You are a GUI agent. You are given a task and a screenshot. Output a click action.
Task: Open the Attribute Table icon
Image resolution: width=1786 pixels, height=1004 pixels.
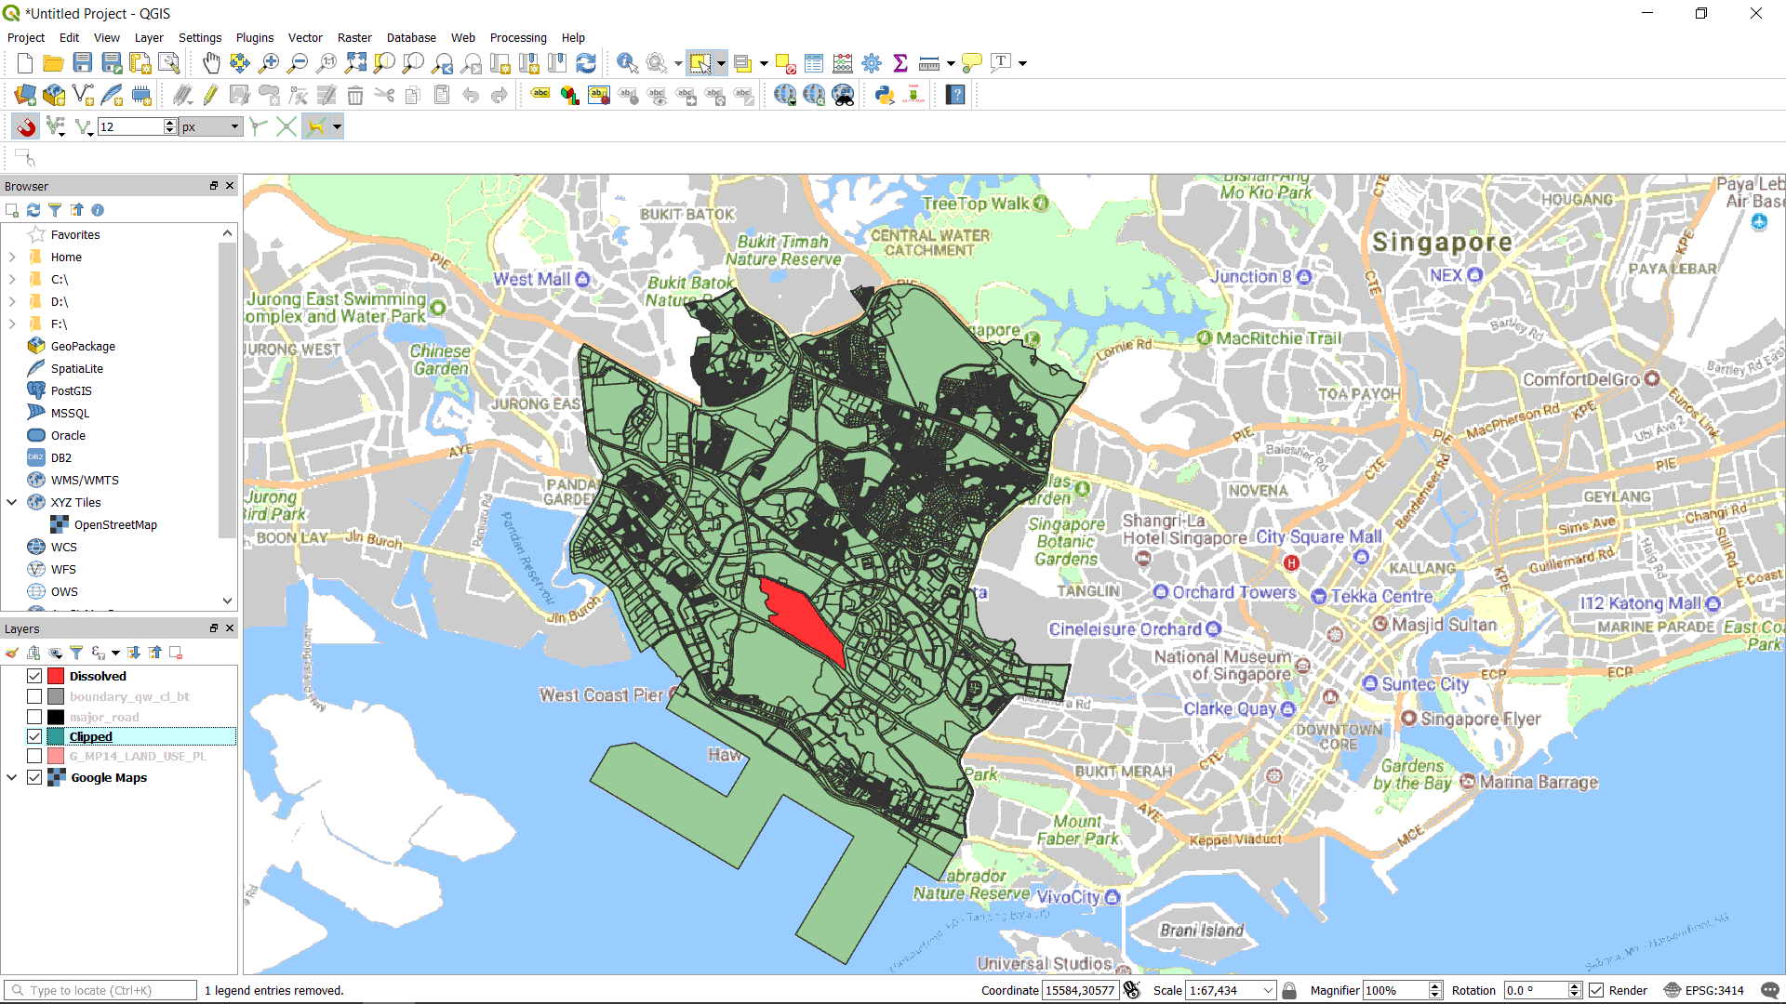click(814, 63)
